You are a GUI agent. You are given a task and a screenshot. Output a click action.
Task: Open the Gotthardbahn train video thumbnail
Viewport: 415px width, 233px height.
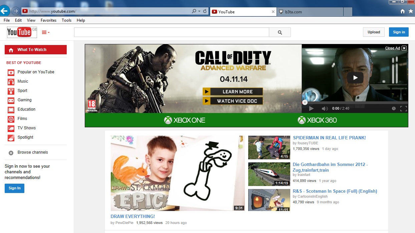(269, 174)
